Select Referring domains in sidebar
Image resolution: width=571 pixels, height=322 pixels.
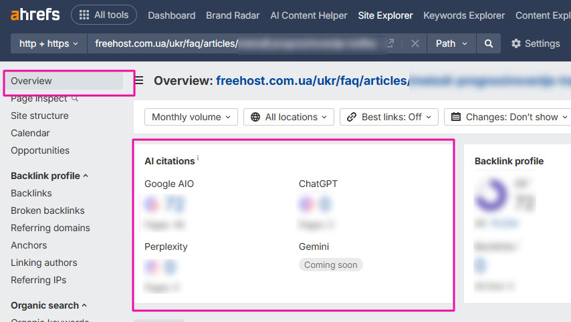click(50, 228)
